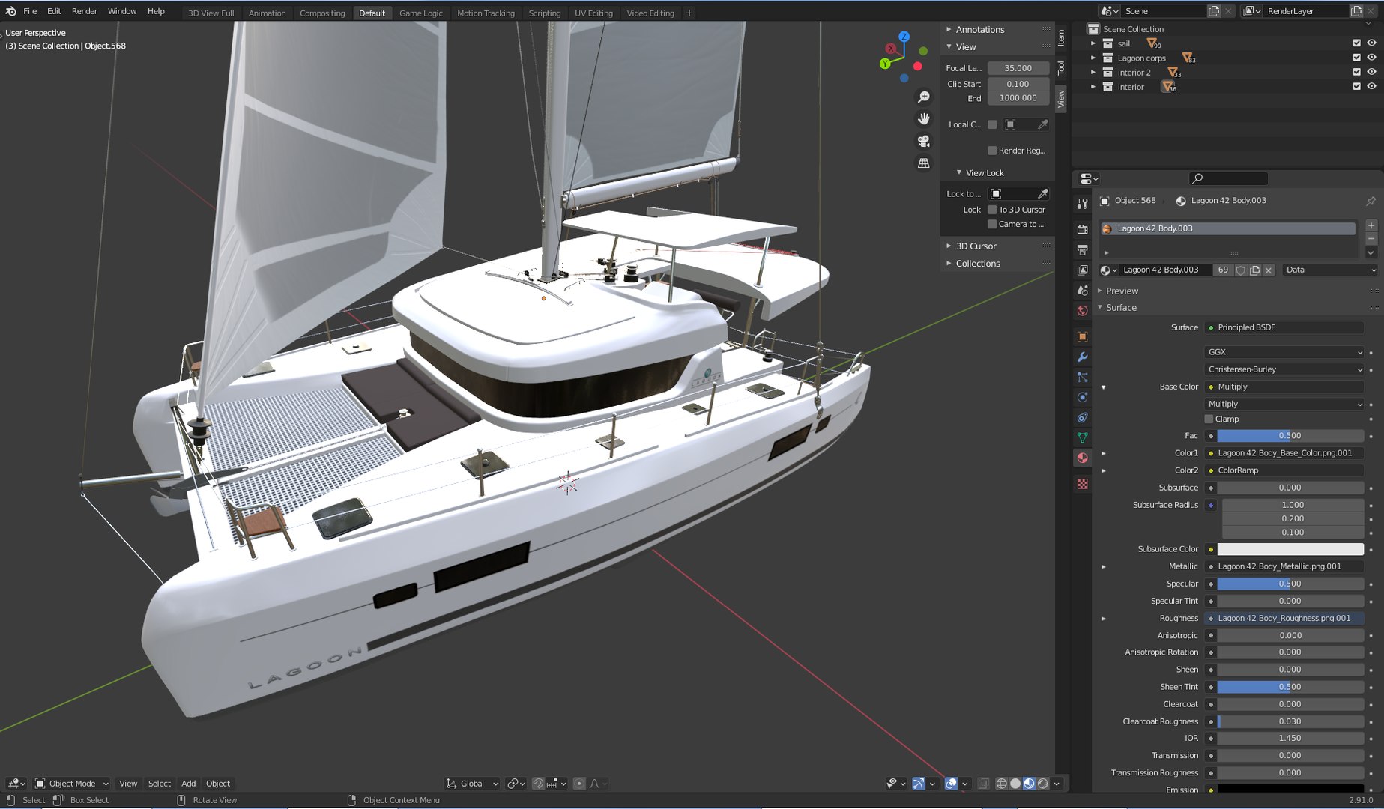Open the GGX distribution dropdown

point(1284,352)
